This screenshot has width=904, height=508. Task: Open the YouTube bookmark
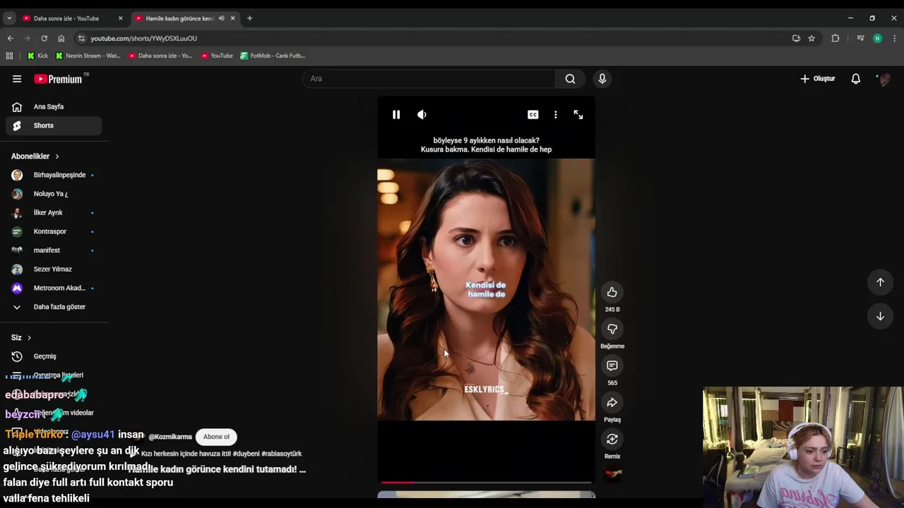(217, 56)
